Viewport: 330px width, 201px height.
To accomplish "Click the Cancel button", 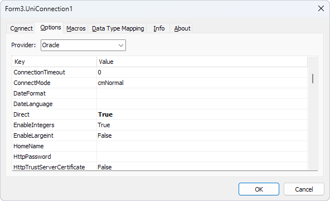I will pos(304,189).
